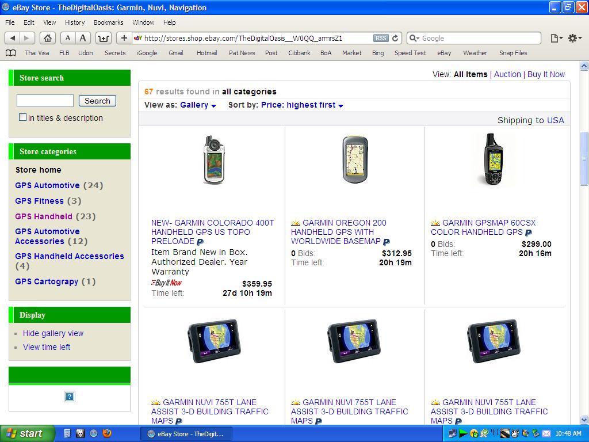Open the Edit menu
The width and height of the screenshot is (589, 442).
point(29,22)
